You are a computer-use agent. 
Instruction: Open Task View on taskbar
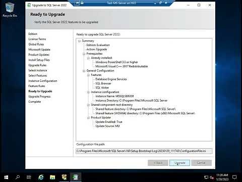pyautogui.click(x=29, y=177)
